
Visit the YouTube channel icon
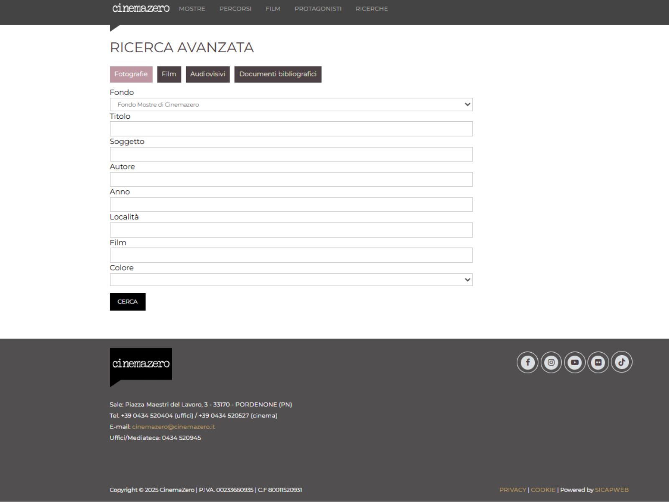(x=575, y=362)
